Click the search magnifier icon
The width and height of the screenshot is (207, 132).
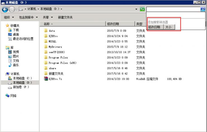click(x=203, y=9)
